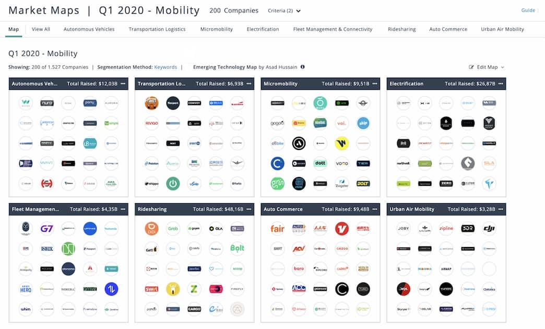This screenshot has width=545, height=329.
Task: Click the whim logo in Fleet Management
Action: pos(26,309)
